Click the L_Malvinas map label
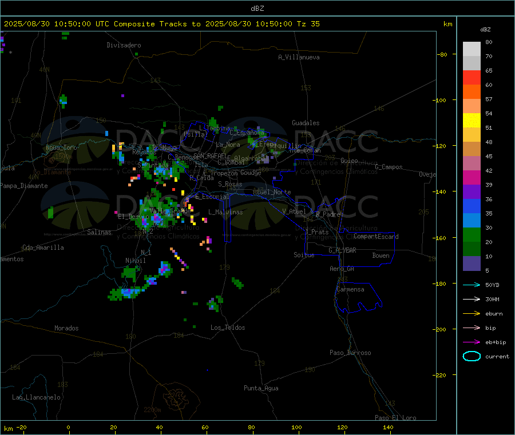 (225, 212)
